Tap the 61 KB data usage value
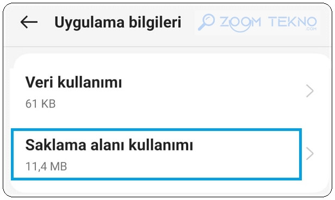335x200 pixels. pyautogui.click(x=40, y=104)
